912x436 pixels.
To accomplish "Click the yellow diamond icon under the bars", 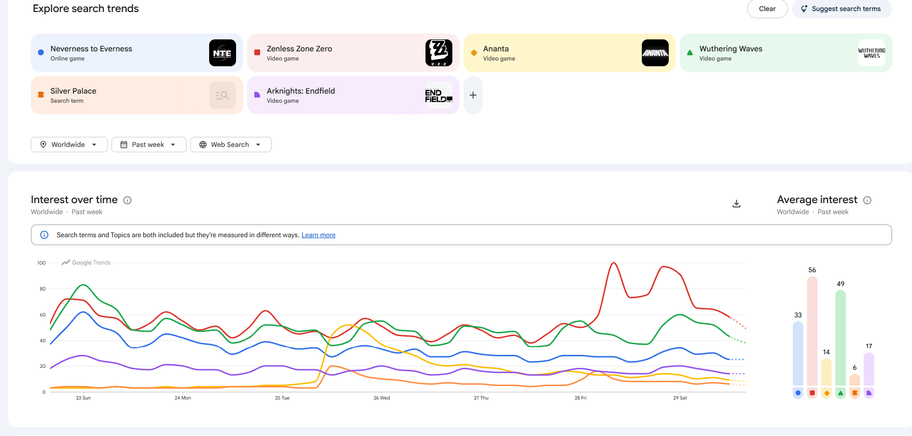I will point(826,393).
